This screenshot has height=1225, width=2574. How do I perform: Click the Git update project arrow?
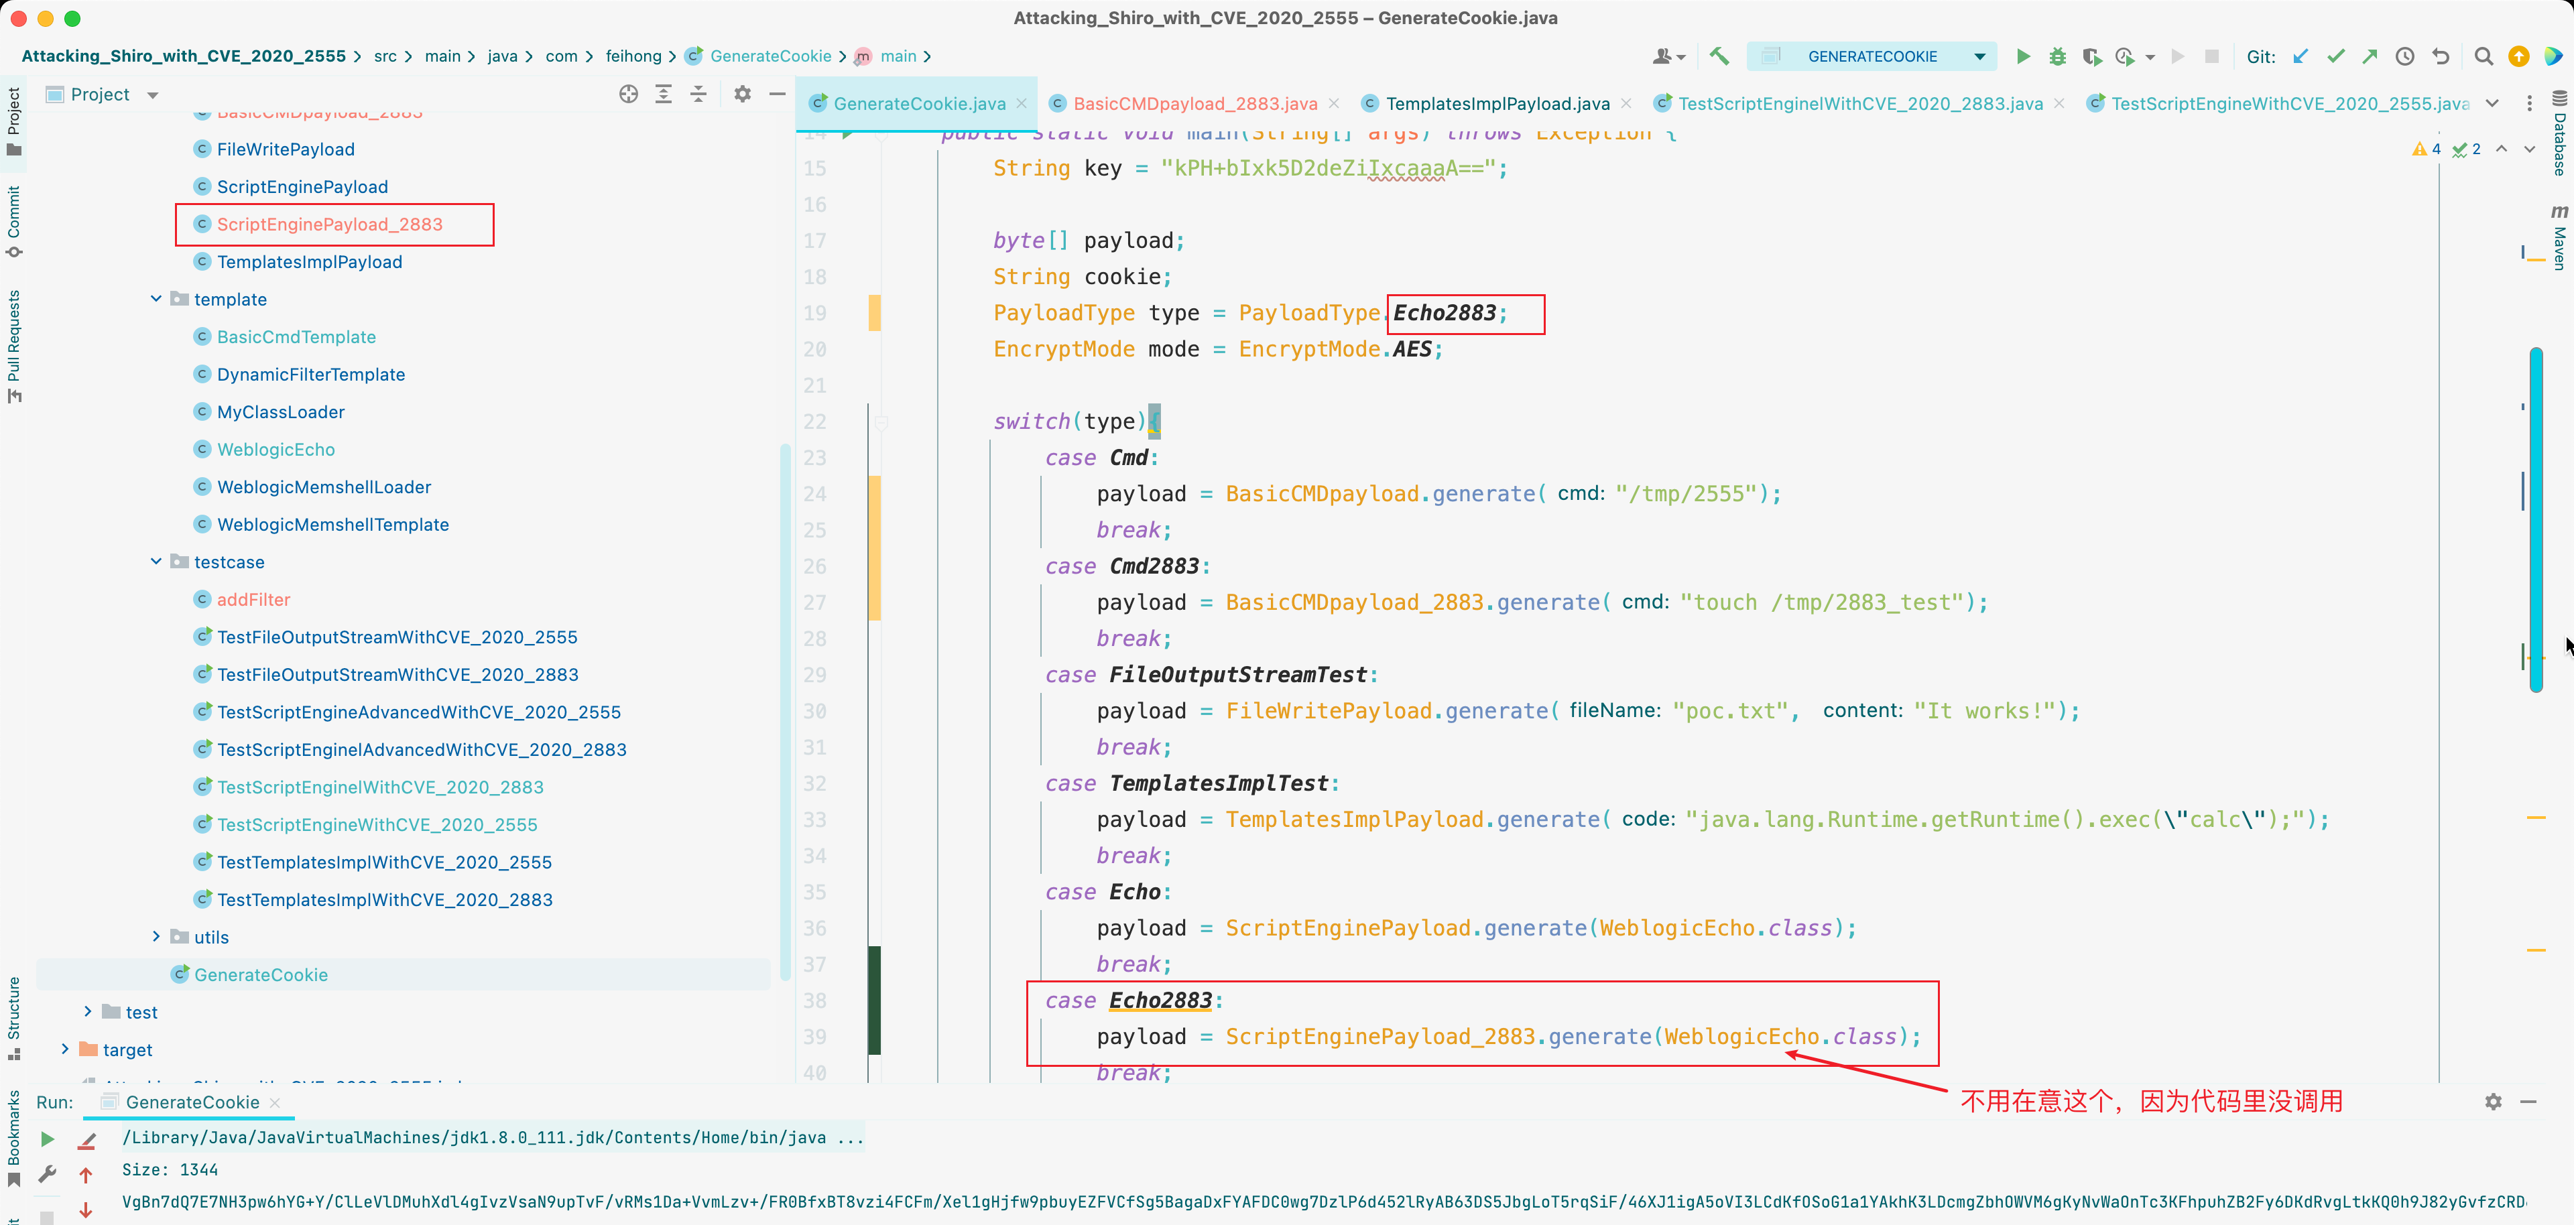pos(2301,56)
